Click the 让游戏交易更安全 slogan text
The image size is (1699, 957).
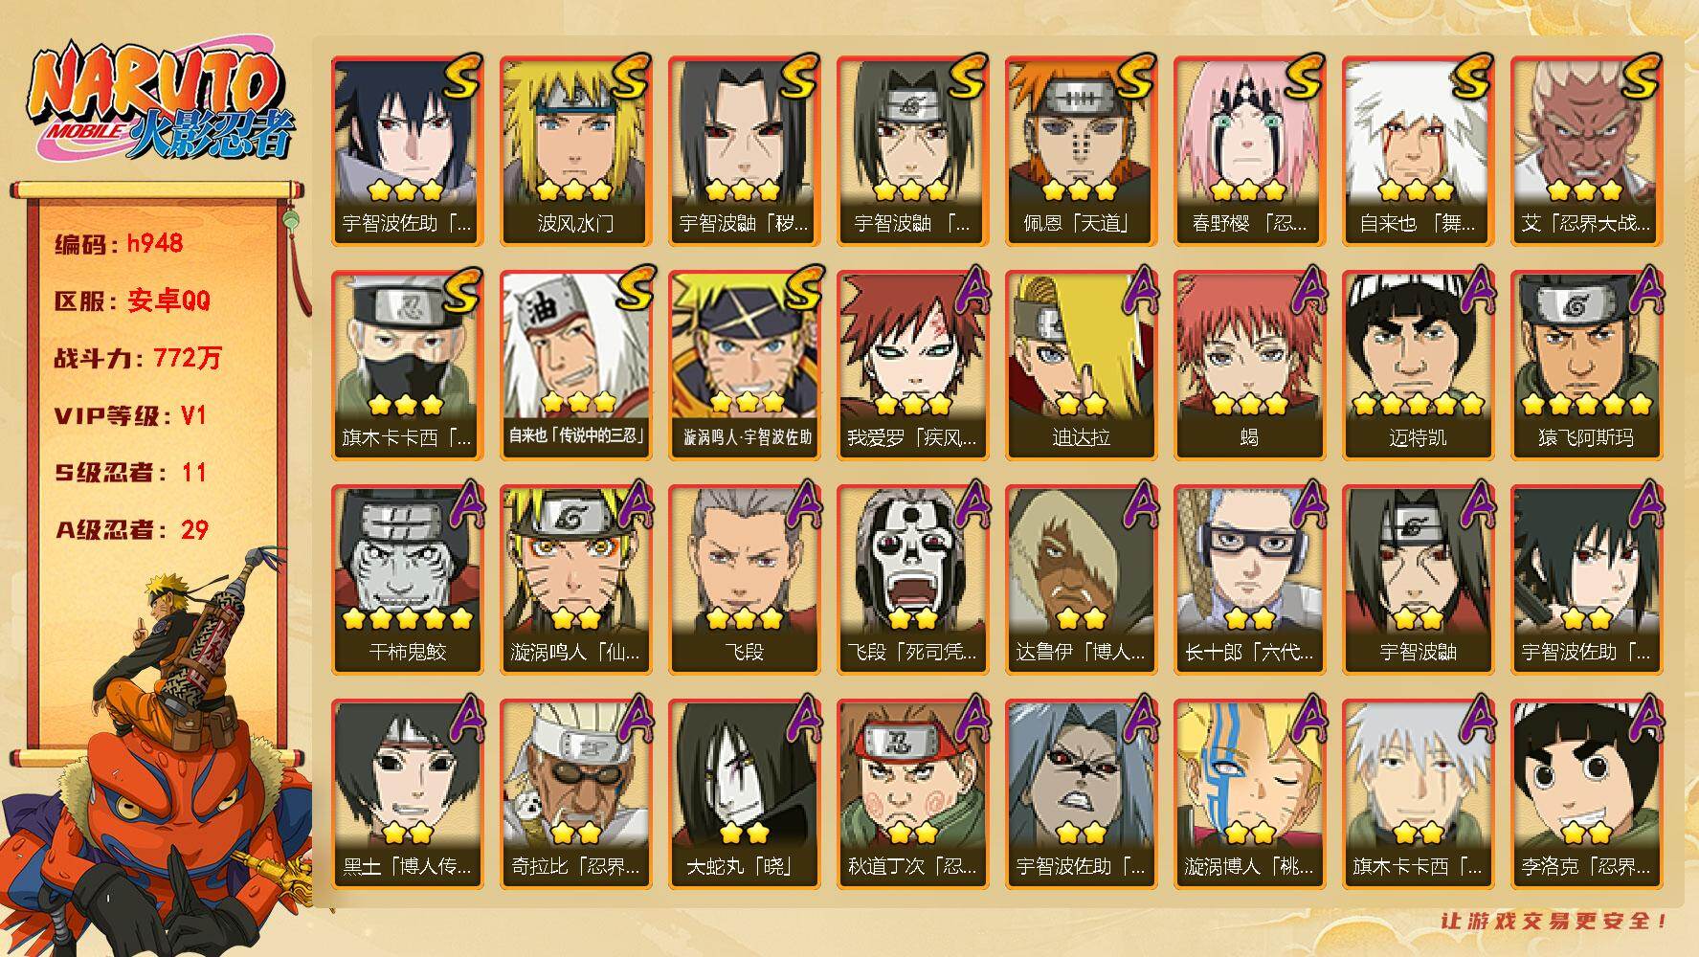click(x=1555, y=921)
